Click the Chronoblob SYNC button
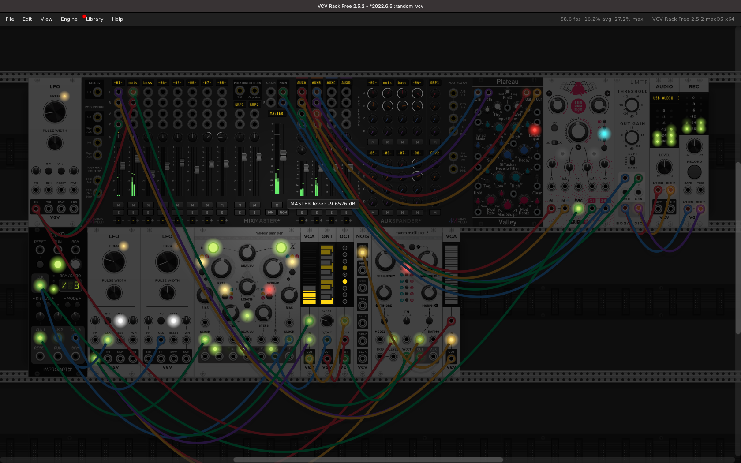 point(578,209)
